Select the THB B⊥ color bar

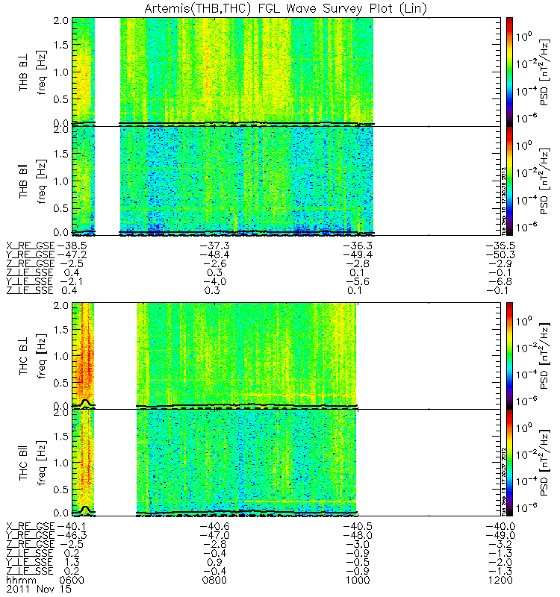509,72
